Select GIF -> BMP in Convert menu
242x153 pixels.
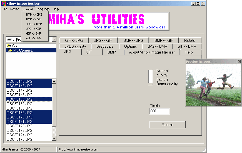(34, 33)
